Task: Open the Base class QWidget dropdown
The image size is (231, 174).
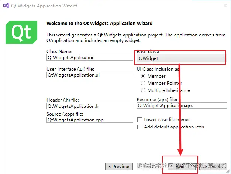Action: 182,58
